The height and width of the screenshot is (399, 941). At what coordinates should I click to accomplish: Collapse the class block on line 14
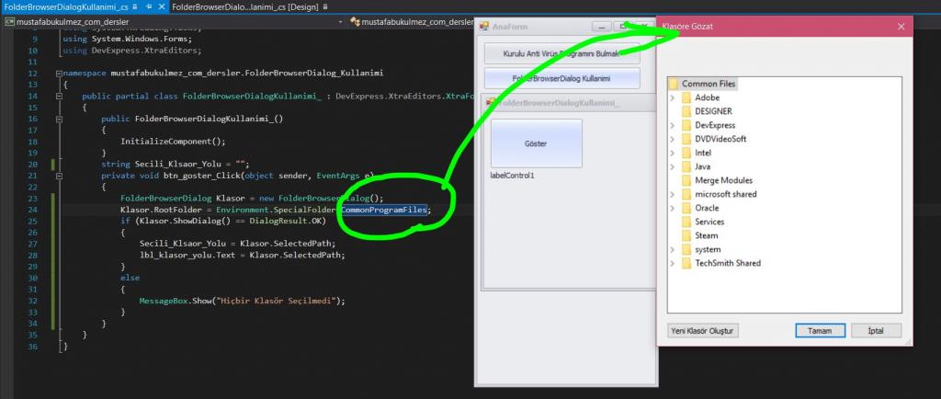point(58,96)
